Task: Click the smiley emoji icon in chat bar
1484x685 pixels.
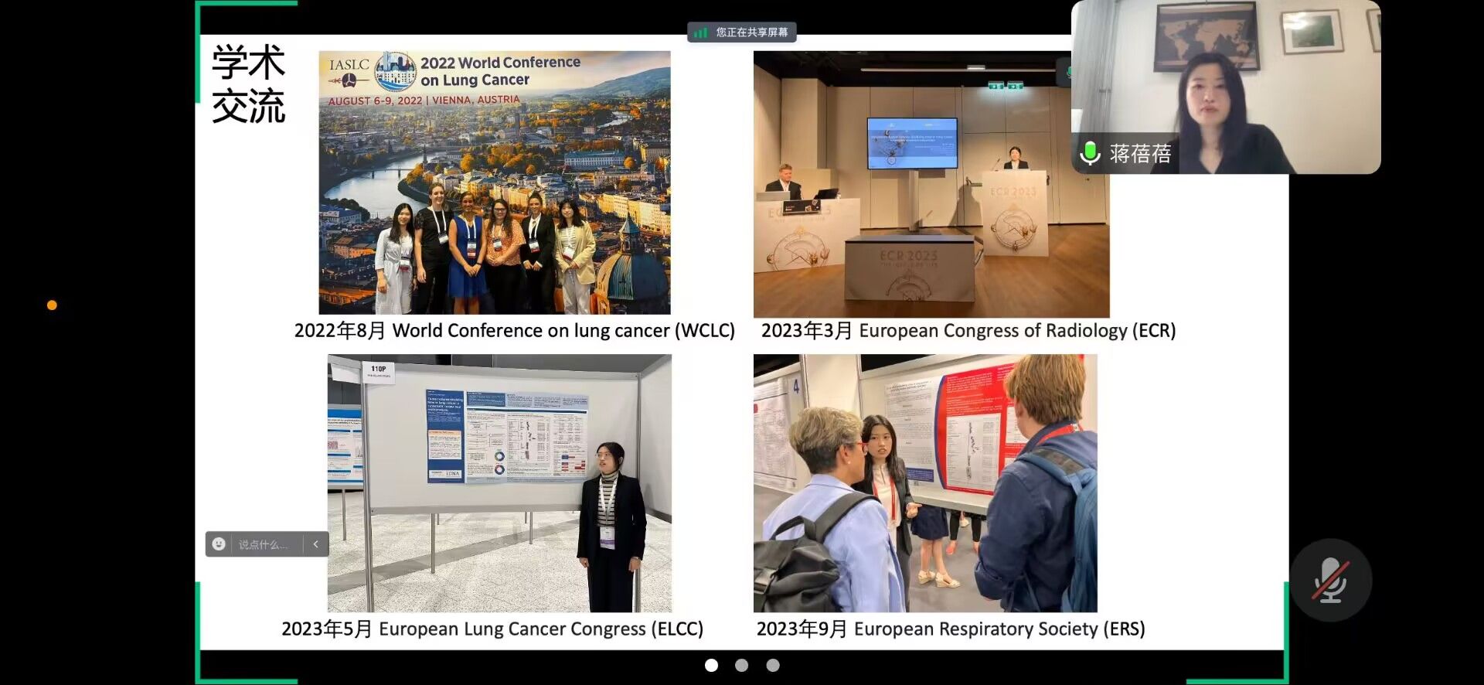Action: click(x=219, y=544)
